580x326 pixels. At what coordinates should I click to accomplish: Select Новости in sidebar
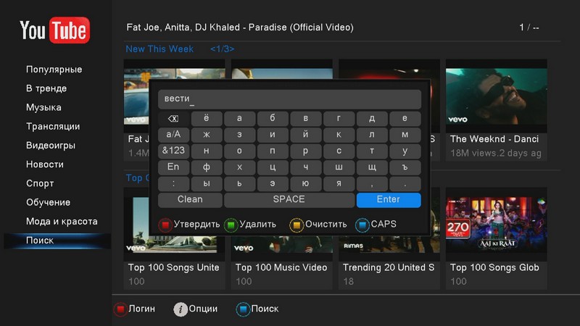point(45,164)
